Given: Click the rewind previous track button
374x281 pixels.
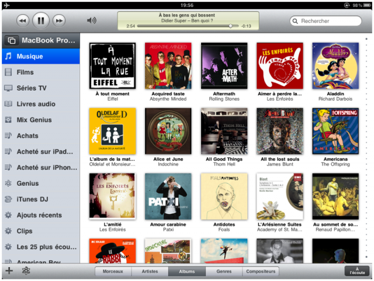Looking at the screenshot, I should [x=23, y=21].
